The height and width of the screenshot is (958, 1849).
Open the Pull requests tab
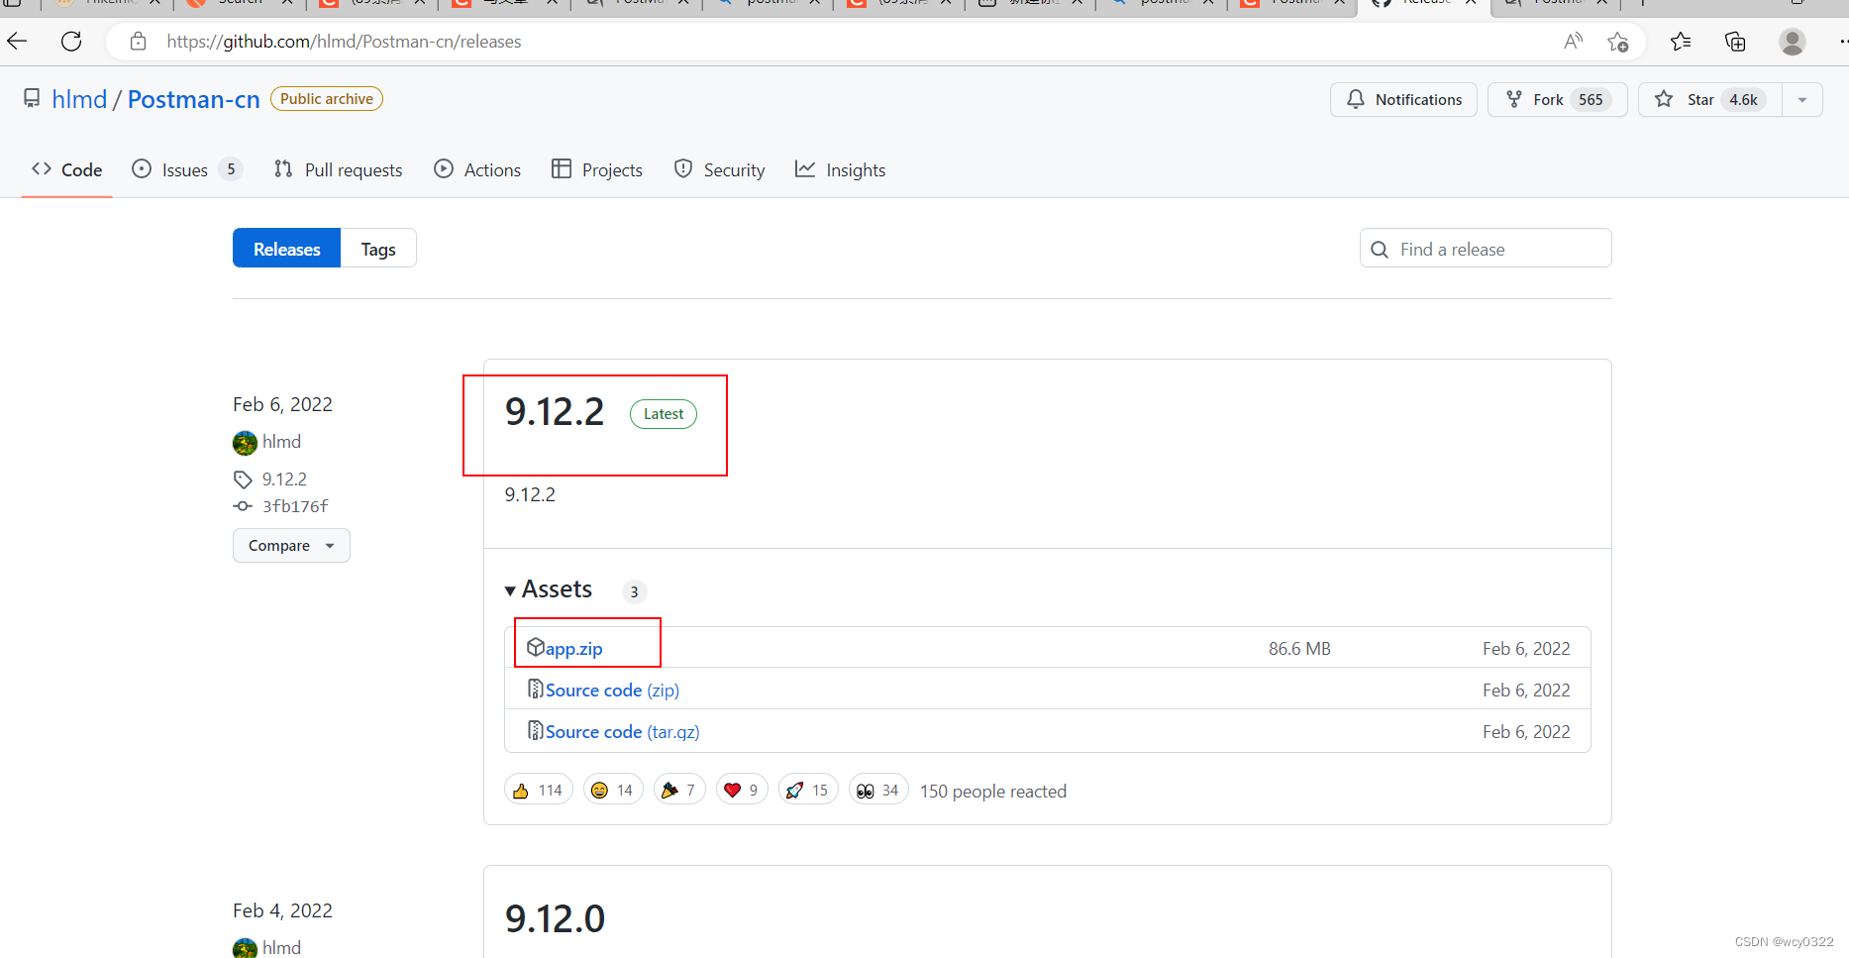pyautogui.click(x=339, y=169)
